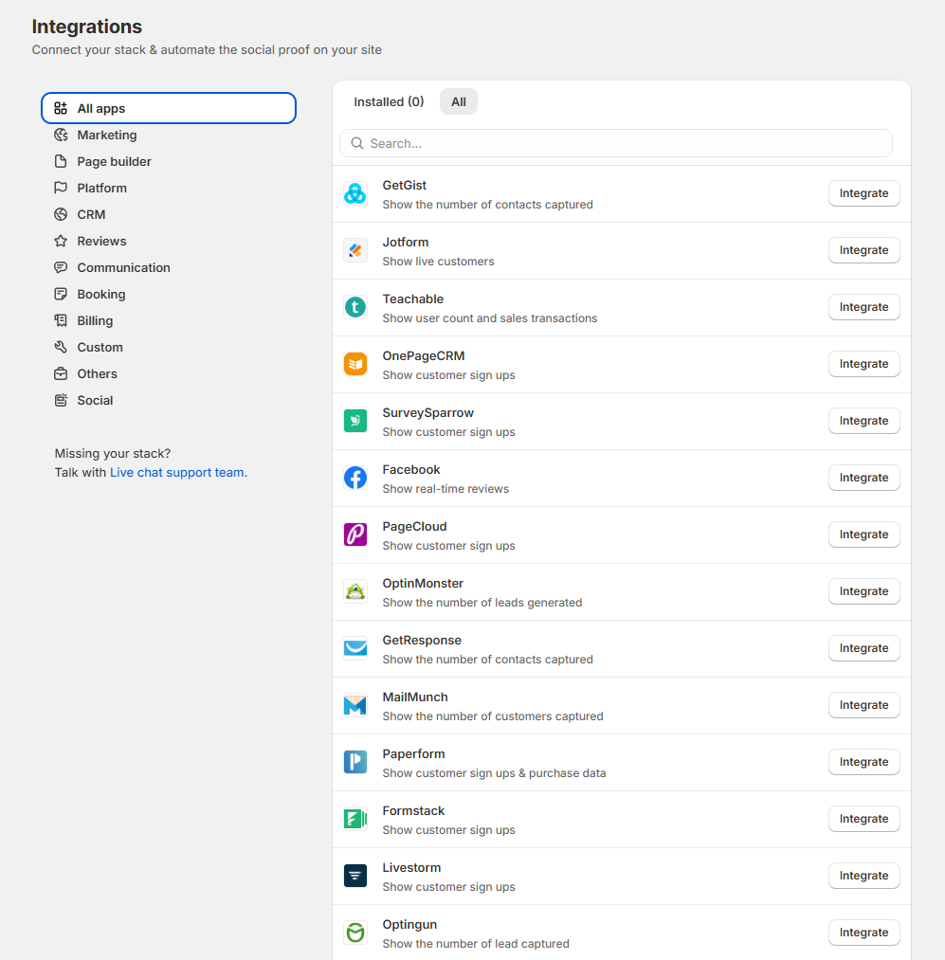This screenshot has height=960, width=945.
Task: Integrate the Facebook app
Action: tap(863, 478)
